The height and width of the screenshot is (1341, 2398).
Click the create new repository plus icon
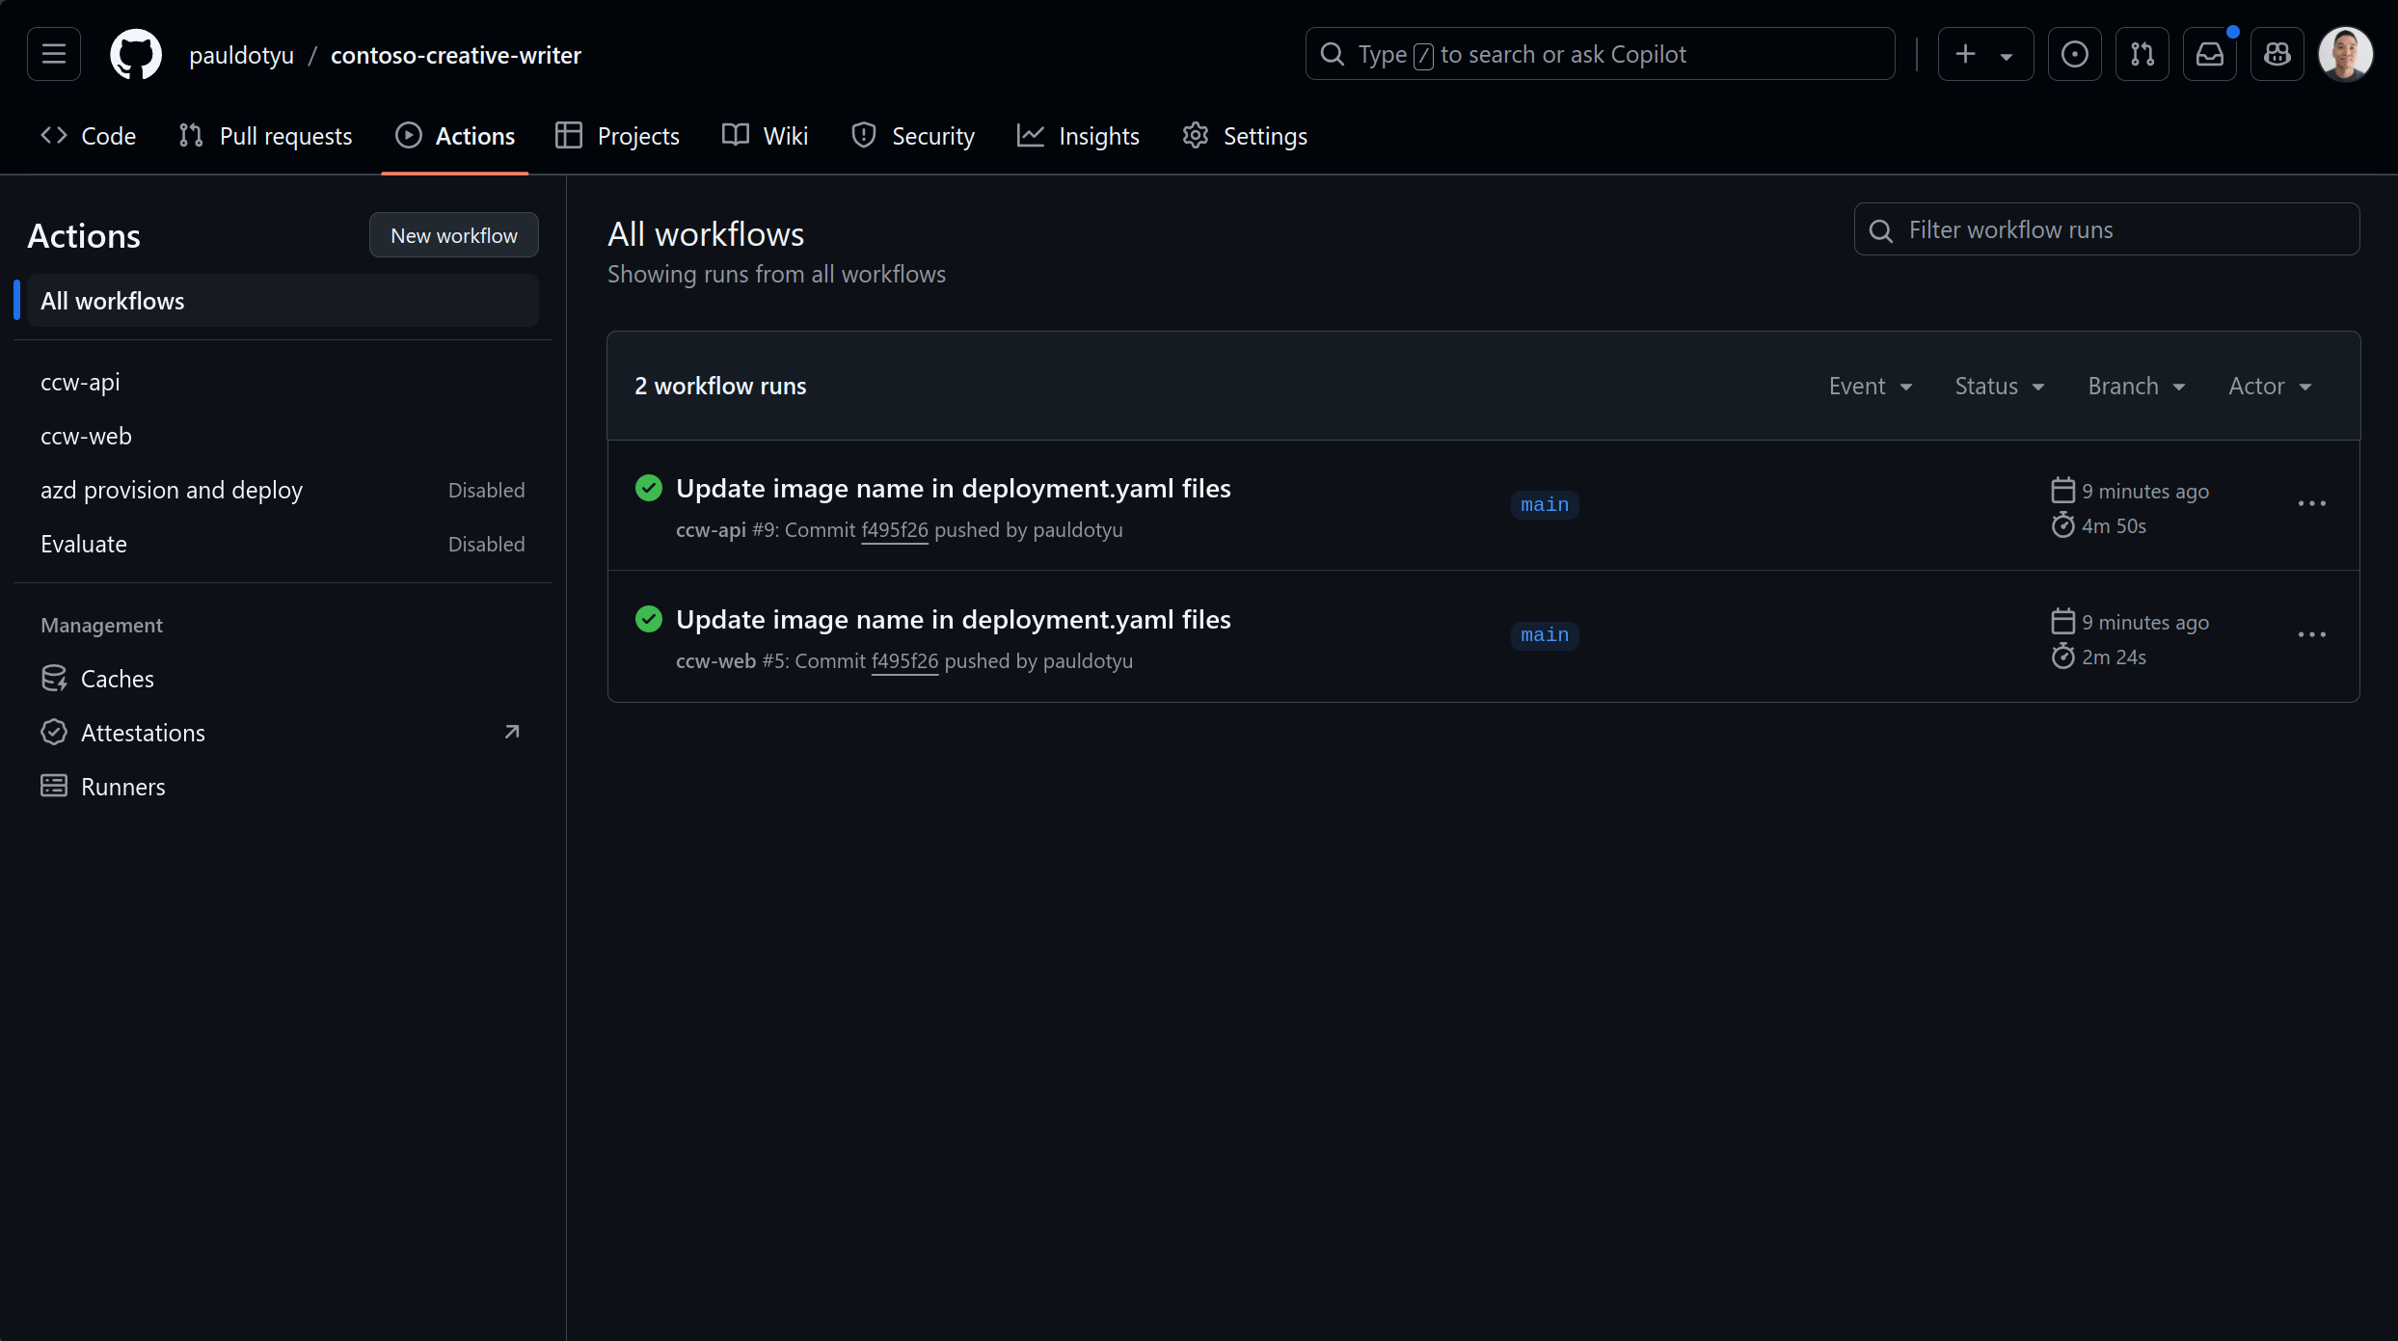(1963, 54)
